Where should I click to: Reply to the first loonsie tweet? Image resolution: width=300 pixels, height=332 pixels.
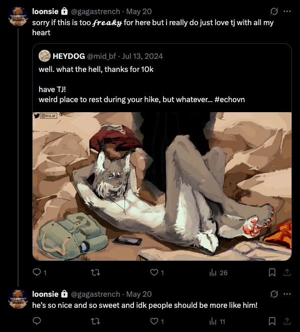(x=40, y=272)
